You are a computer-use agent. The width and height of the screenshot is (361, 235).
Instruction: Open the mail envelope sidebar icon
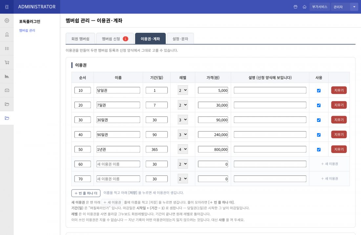pos(7,90)
